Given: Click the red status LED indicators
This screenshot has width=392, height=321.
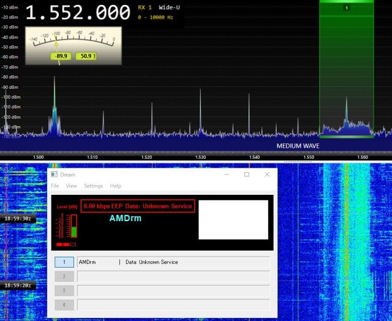Looking at the screenshot, I should point(63,244).
